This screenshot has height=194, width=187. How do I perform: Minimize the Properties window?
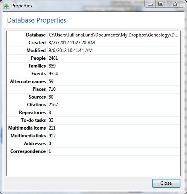pyautogui.click(x=150, y=5)
